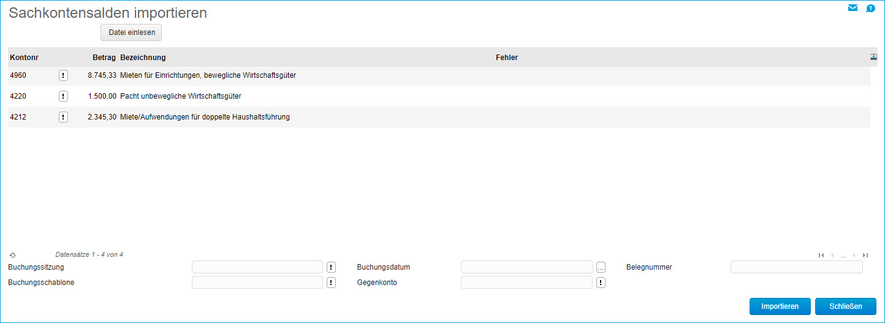The image size is (885, 323).
Task: Open info marker for account 4960
Action: 63,75
